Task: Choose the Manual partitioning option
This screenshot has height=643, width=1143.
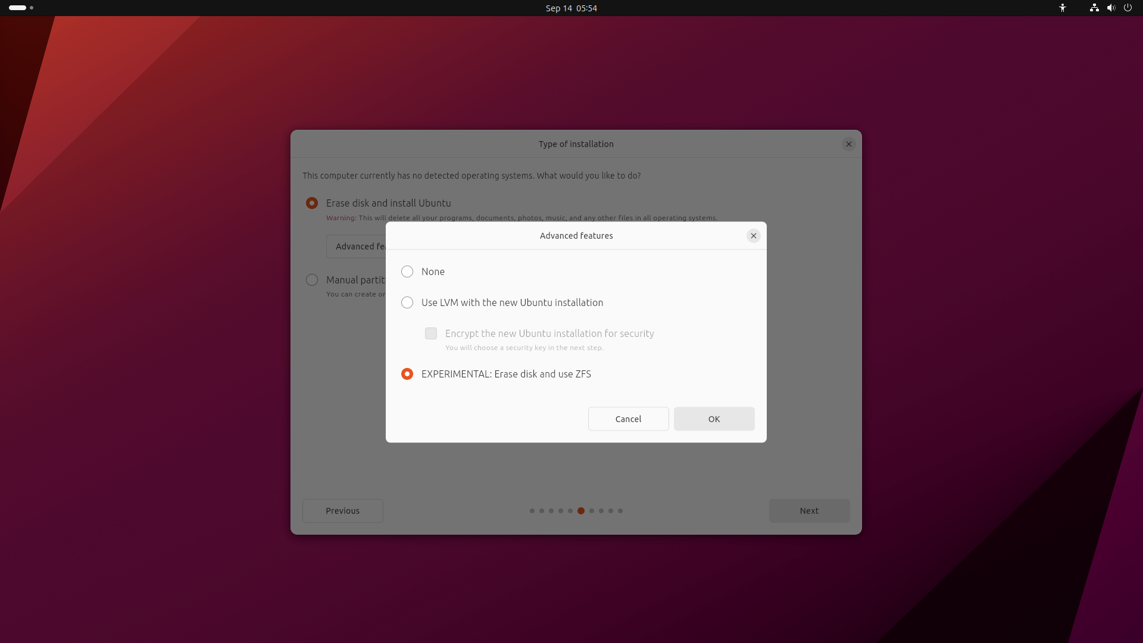Action: [x=312, y=280]
